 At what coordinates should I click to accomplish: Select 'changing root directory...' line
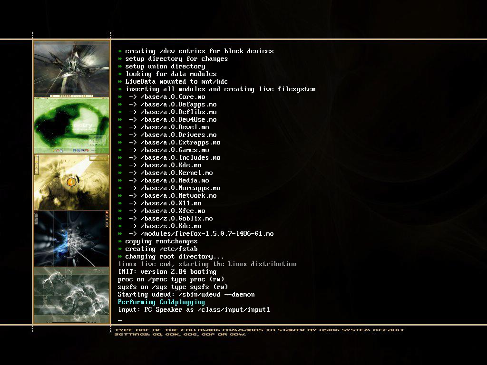171,256
